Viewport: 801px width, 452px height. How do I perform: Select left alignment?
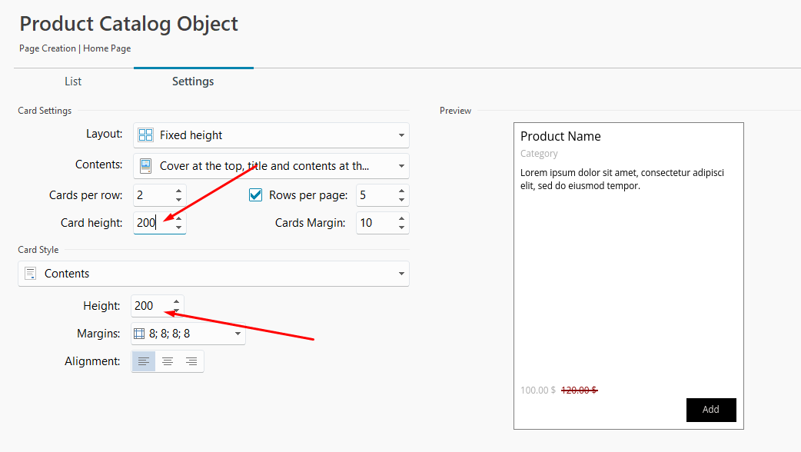click(x=144, y=361)
